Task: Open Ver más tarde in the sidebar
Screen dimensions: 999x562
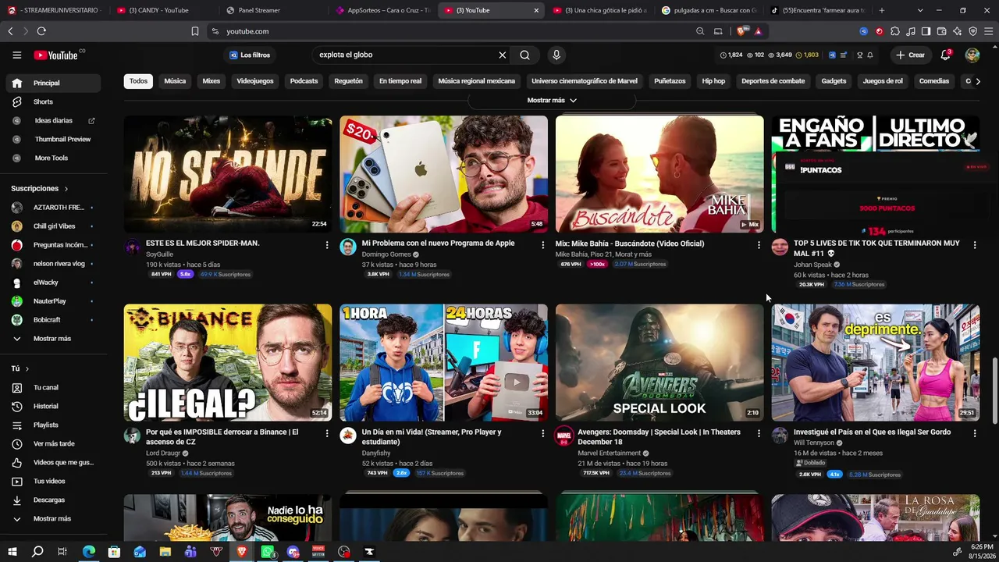Action: click(x=53, y=444)
